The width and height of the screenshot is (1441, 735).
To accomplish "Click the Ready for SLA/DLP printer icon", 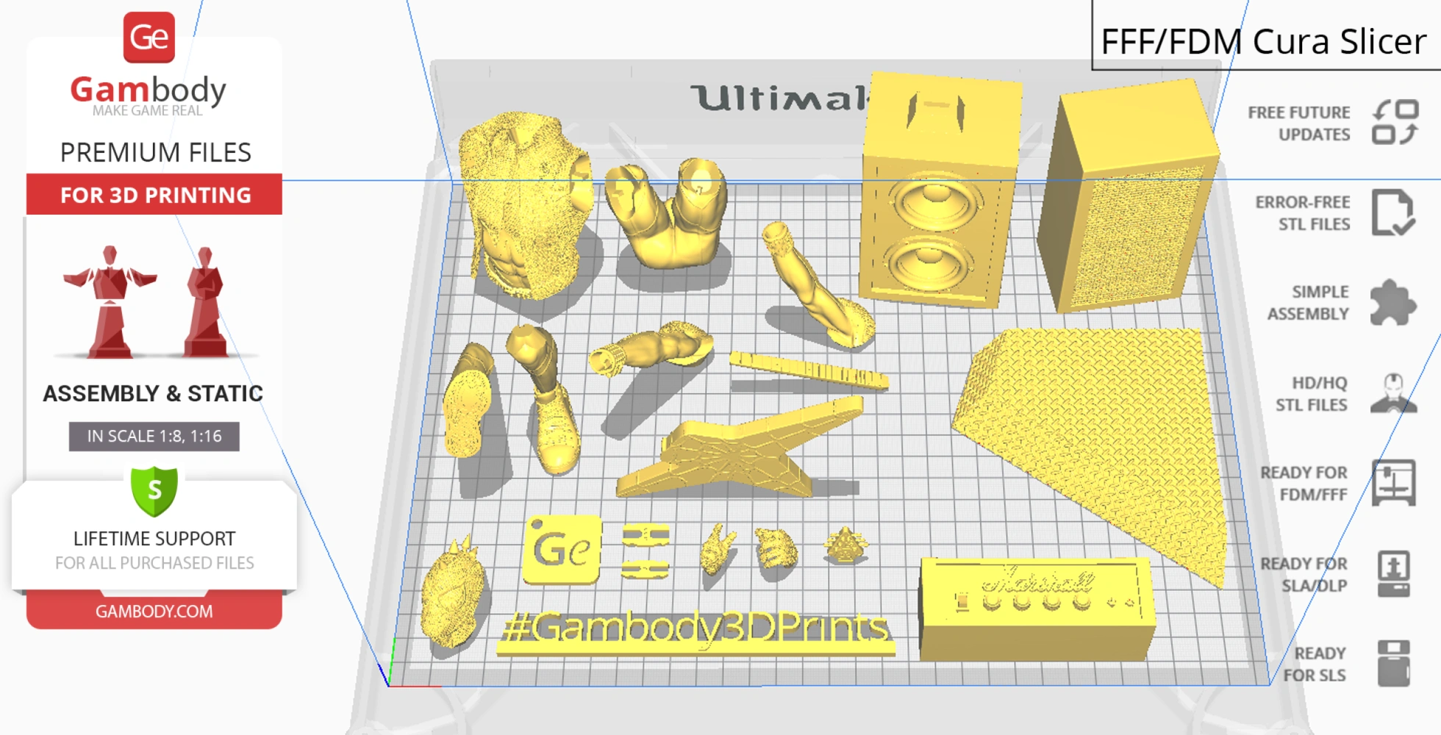I will pyautogui.click(x=1393, y=574).
